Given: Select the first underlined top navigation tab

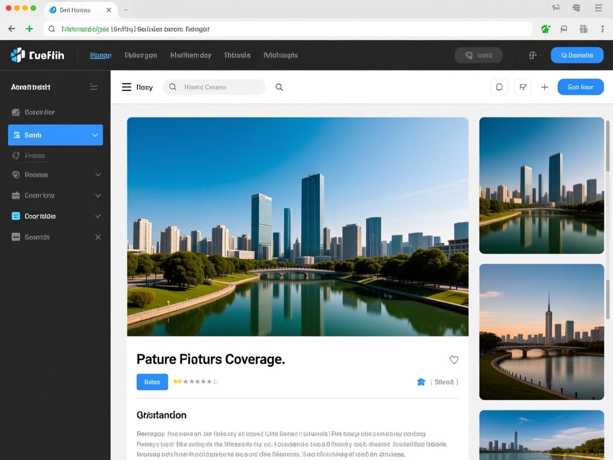Looking at the screenshot, I should coord(100,55).
